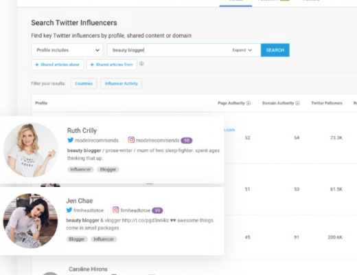The image size is (357, 275).
Task: Click the modelrecommends Twitter handle
Action: tap(97, 140)
